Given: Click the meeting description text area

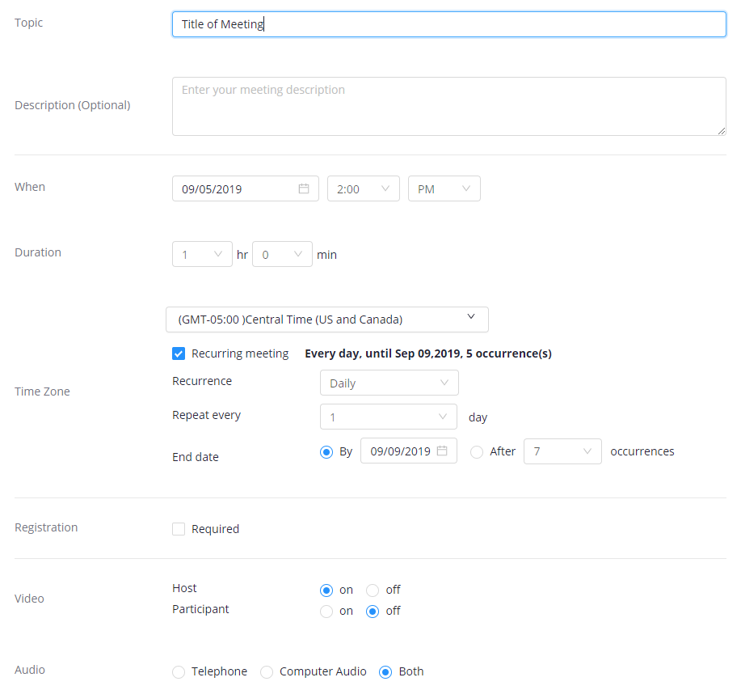Looking at the screenshot, I should (448, 106).
